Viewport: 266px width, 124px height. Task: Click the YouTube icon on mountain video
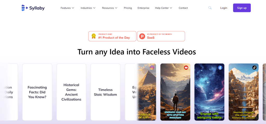tap(186, 68)
